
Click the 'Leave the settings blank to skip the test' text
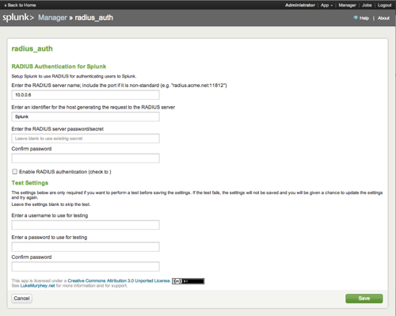(51, 204)
